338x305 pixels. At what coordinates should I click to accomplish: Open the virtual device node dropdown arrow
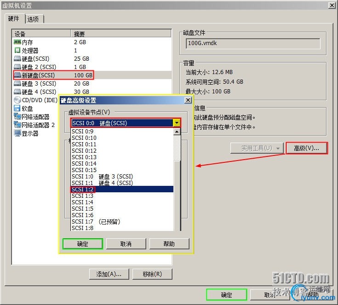177,123
